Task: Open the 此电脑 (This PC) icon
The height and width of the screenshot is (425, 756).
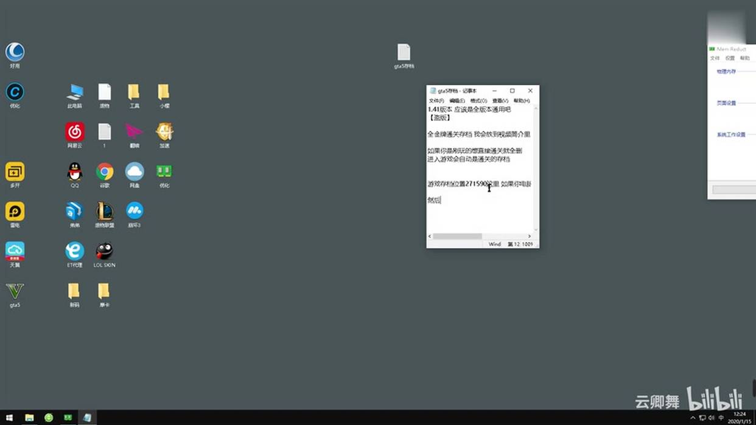Action: (74, 92)
